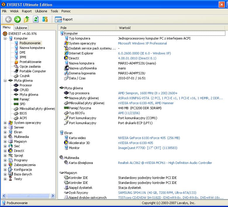Open the Raport menu

click(27, 11)
